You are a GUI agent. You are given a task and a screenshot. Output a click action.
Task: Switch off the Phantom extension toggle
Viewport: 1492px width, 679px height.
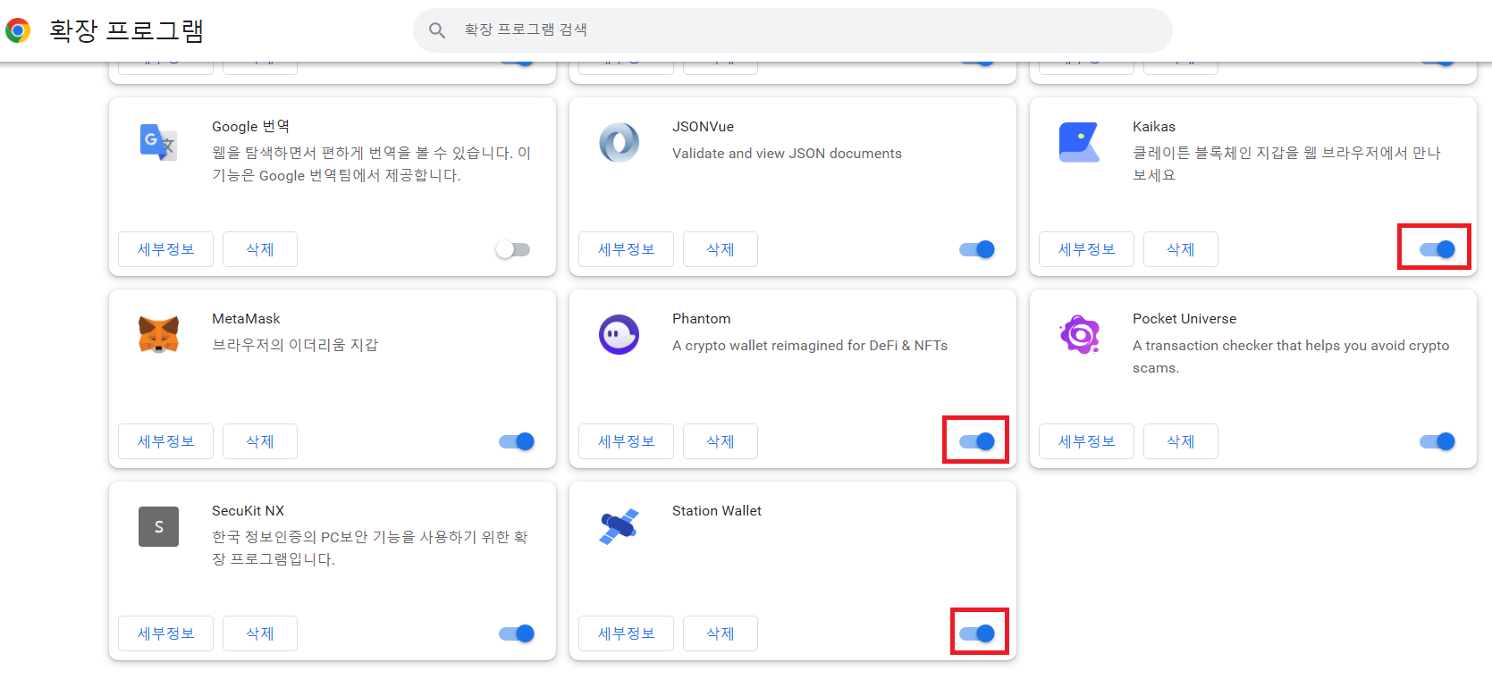tap(977, 441)
